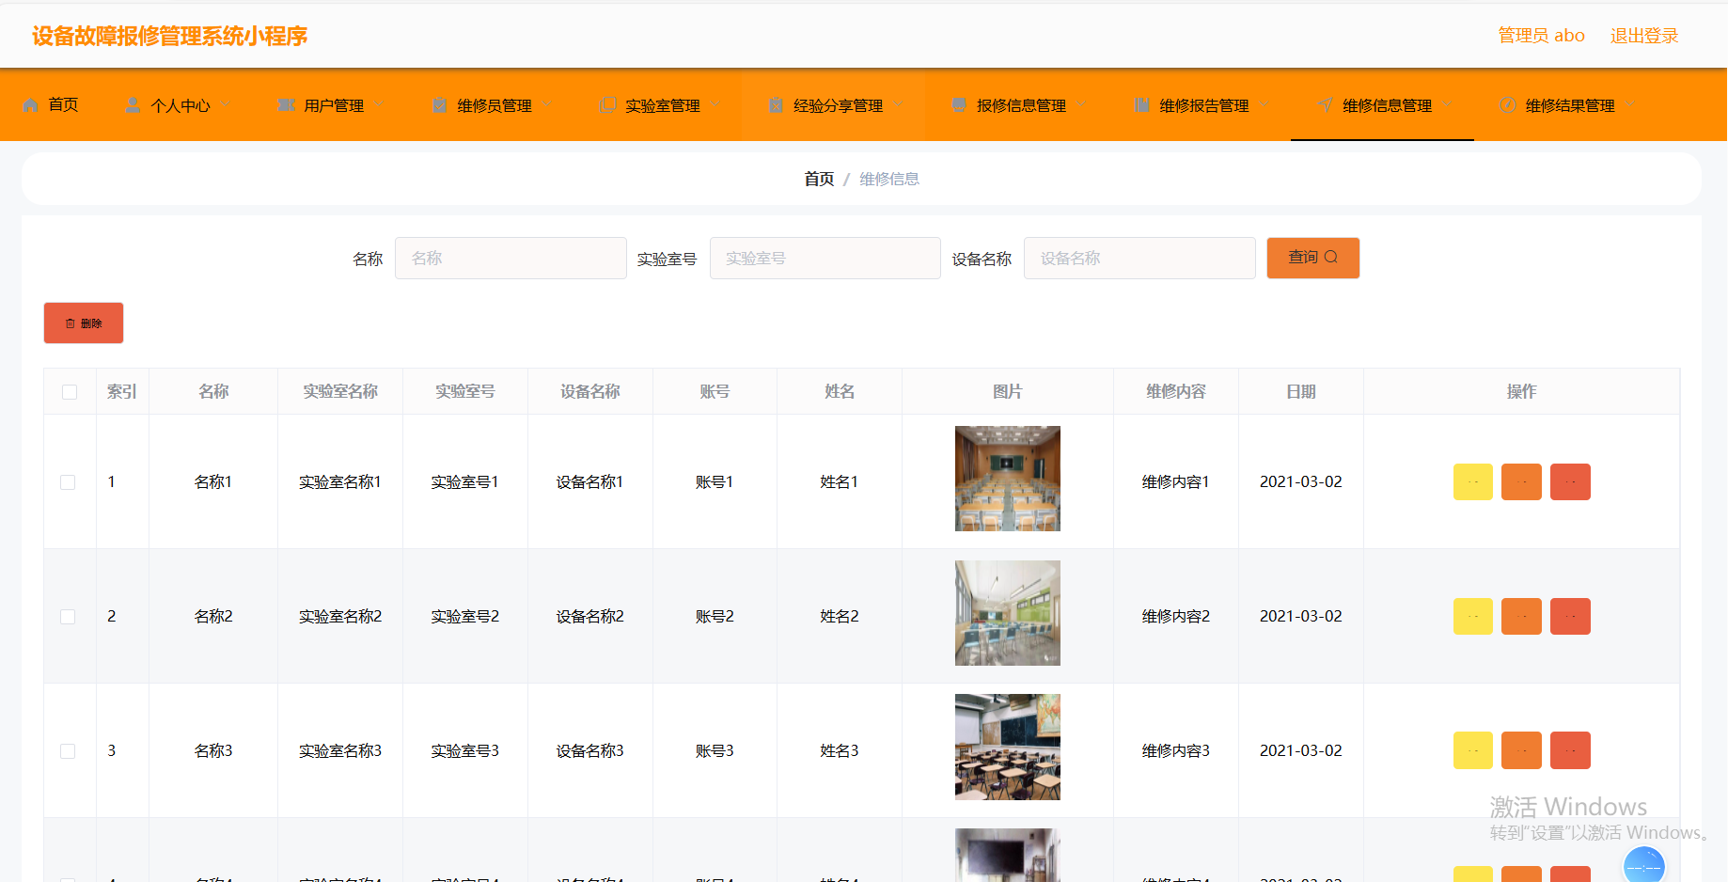Screen dimensions: 1728x882
Task: Check the checkbox for row 名称1
Action: [68, 482]
